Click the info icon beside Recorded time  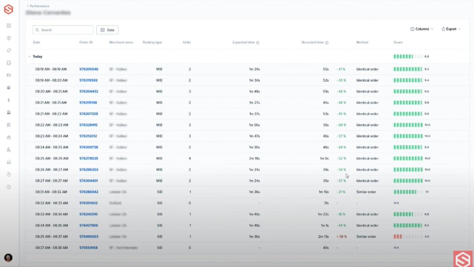[327, 43]
